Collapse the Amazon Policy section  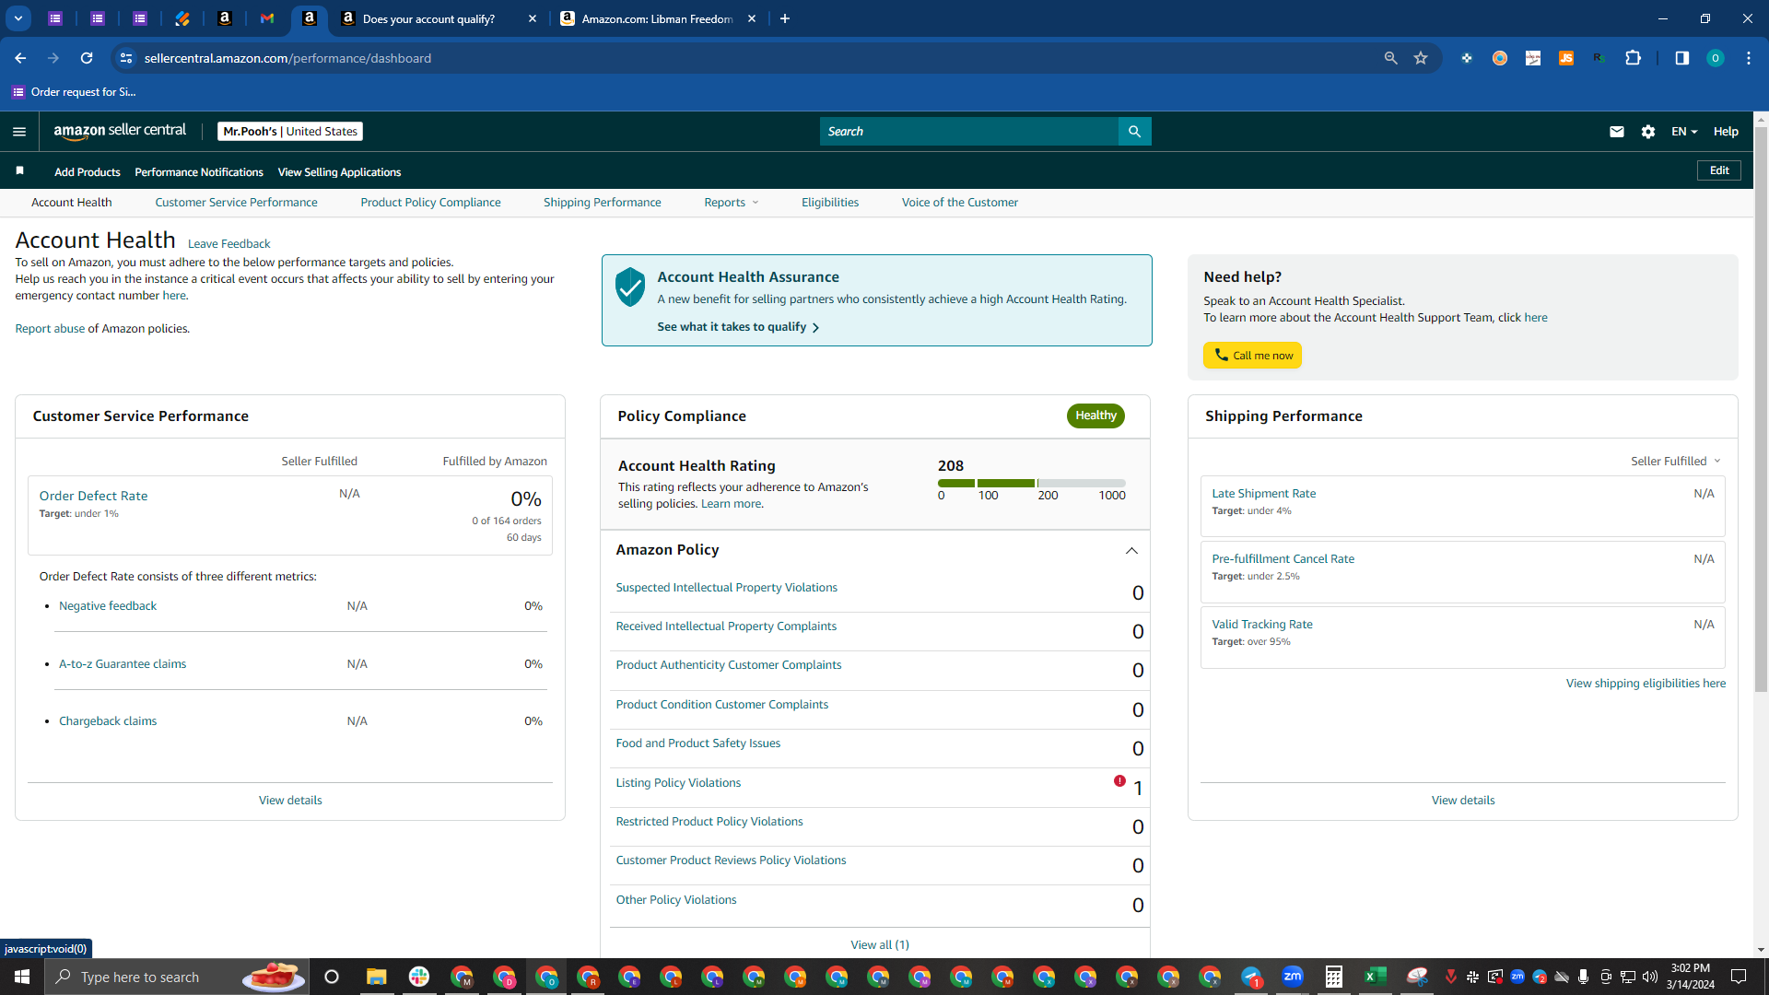point(1131,550)
